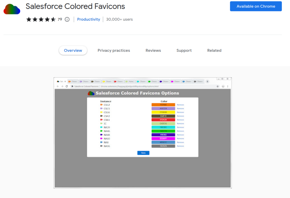290x198 pixels.
Task: Click the Salesforce Colored Favicons cloud logo
Action: [11, 8]
